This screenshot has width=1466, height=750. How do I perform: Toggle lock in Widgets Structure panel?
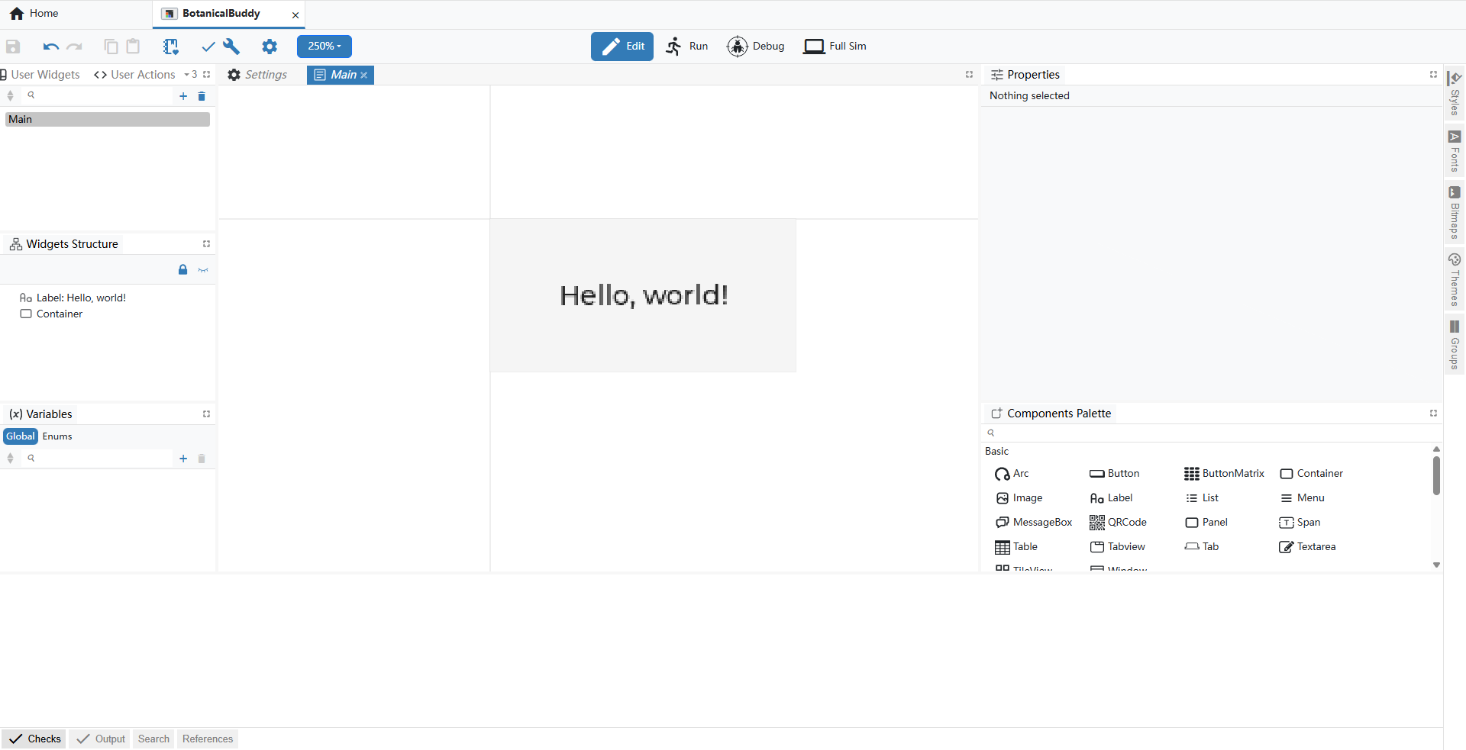coord(182,270)
